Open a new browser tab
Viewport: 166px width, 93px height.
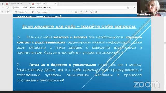coord(59,4)
